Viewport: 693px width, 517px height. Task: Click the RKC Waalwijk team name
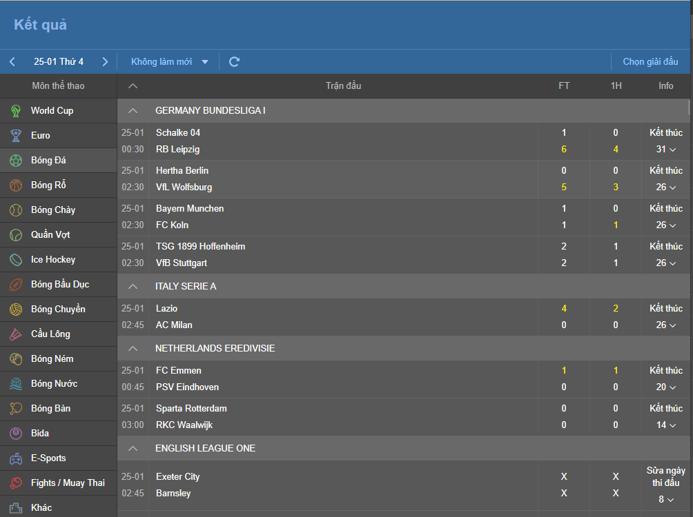(x=184, y=425)
